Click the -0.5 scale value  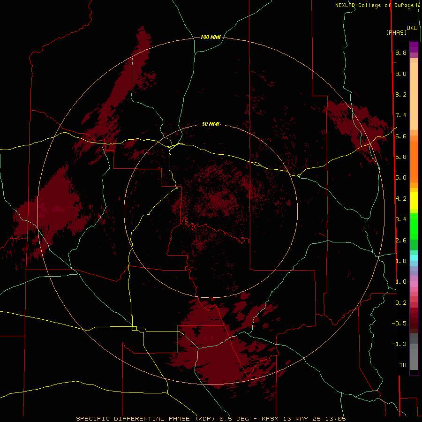[x=399, y=324]
